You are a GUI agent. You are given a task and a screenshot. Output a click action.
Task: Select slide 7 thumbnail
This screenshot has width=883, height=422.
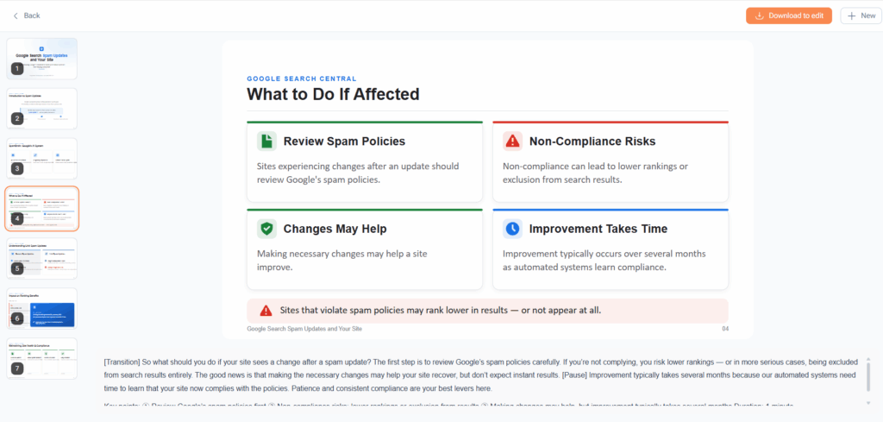[42, 358]
